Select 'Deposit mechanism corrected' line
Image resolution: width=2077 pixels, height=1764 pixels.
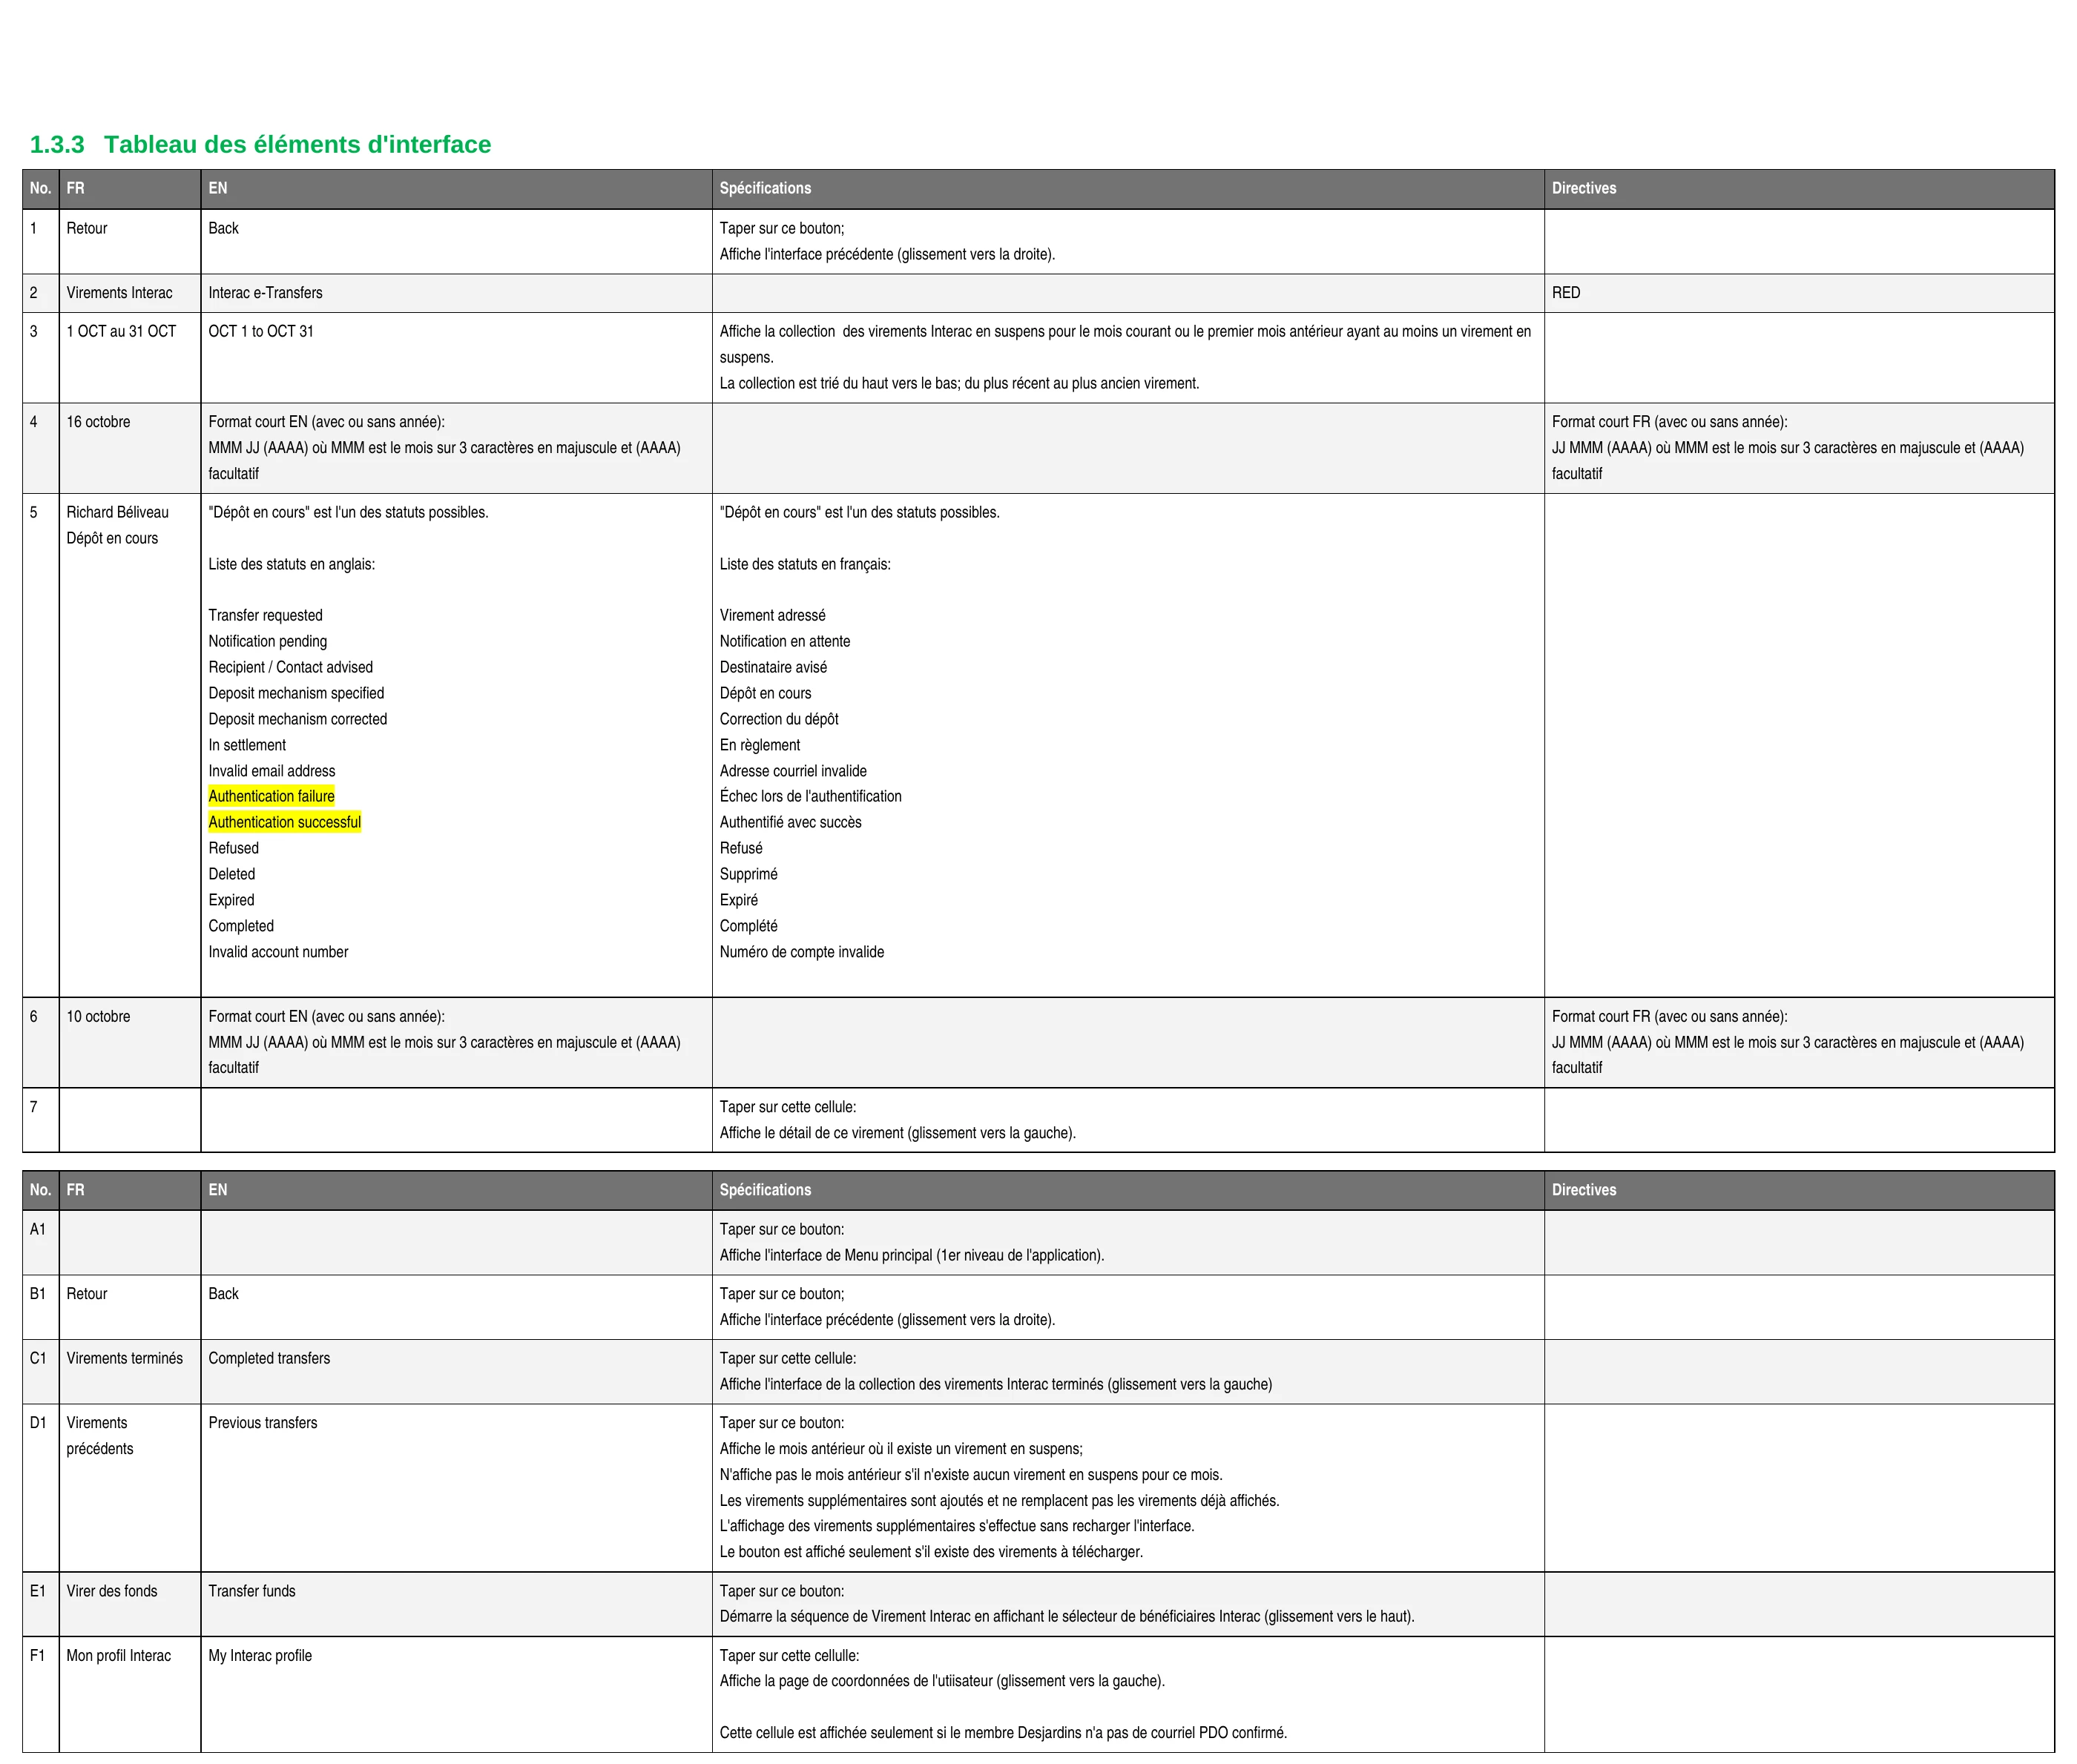[297, 719]
